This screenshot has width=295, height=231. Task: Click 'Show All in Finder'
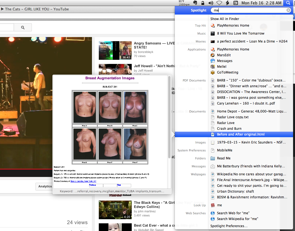click(x=224, y=19)
